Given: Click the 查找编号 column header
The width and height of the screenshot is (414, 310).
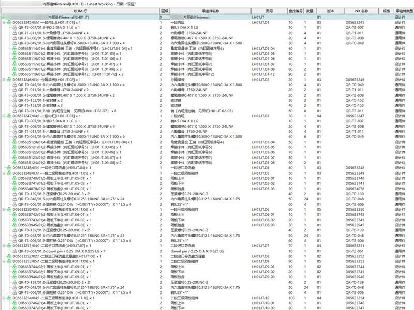Looking at the screenshot, I should click(x=295, y=11).
